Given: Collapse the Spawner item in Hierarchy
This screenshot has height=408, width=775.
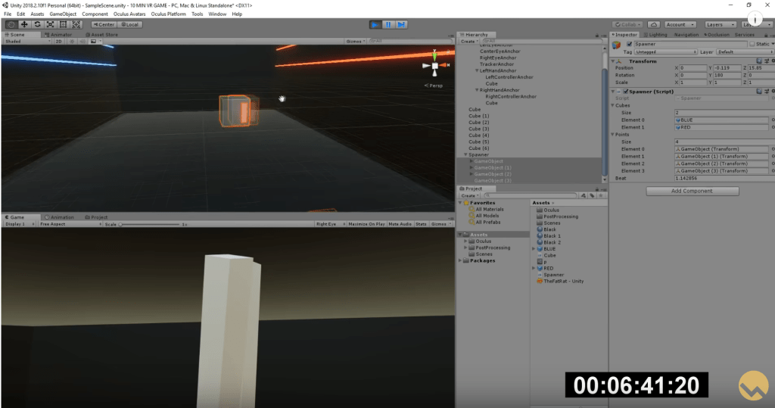Looking at the screenshot, I should pos(465,154).
